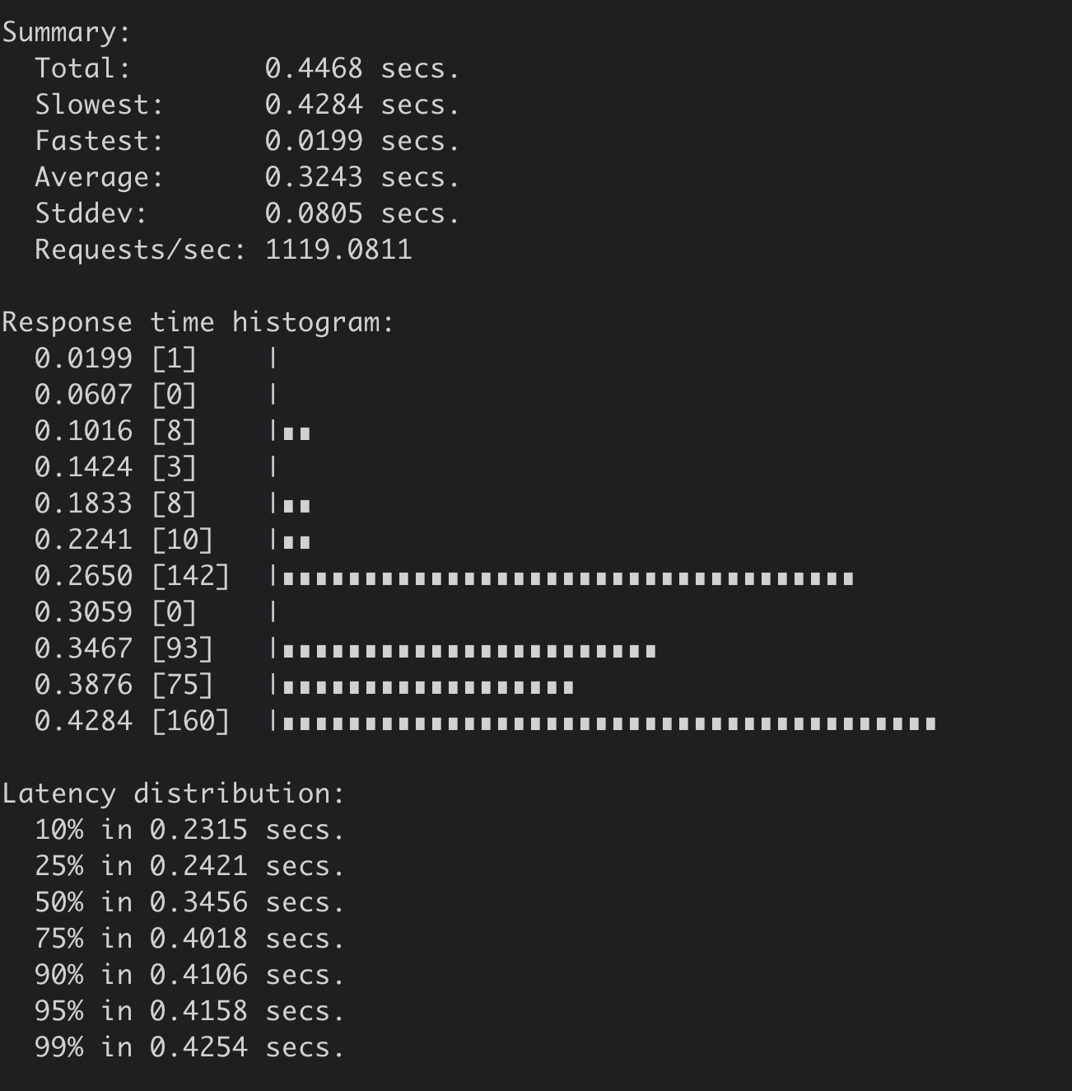Click the histogram bar for bucket 0.2650

(x=568, y=578)
